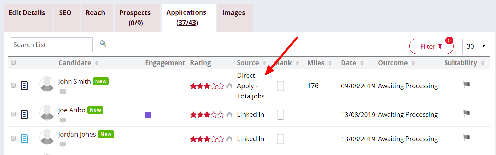Switch to the SEO tab
This screenshot has width=496, height=155.
(x=65, y=13)
